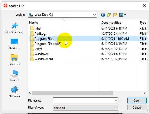The image size is (150, 114).
Task: Select This PC in the sidebar
Action: (x=14, y=76)
